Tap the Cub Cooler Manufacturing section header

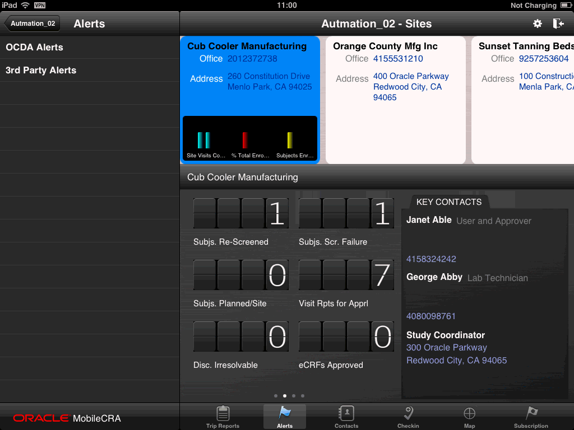[x=377, y=177]
